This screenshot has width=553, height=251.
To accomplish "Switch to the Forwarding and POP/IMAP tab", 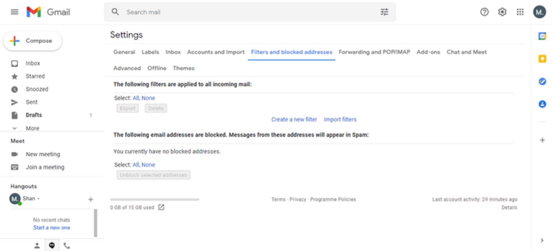I will click(374, 52).
